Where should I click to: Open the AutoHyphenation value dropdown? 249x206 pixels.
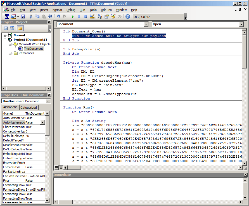click(42, 122)
